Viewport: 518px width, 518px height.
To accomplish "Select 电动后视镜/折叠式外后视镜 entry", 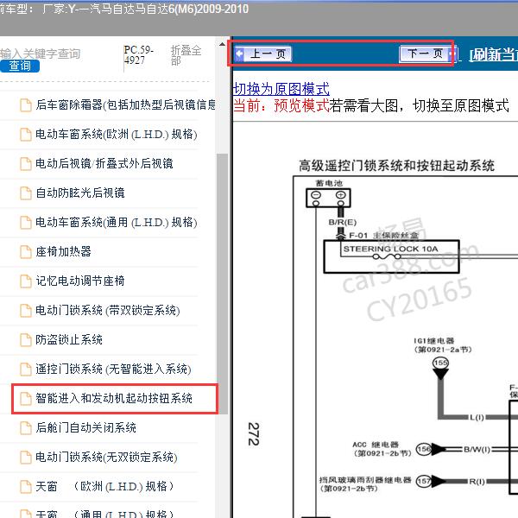I will coord(104,163).
